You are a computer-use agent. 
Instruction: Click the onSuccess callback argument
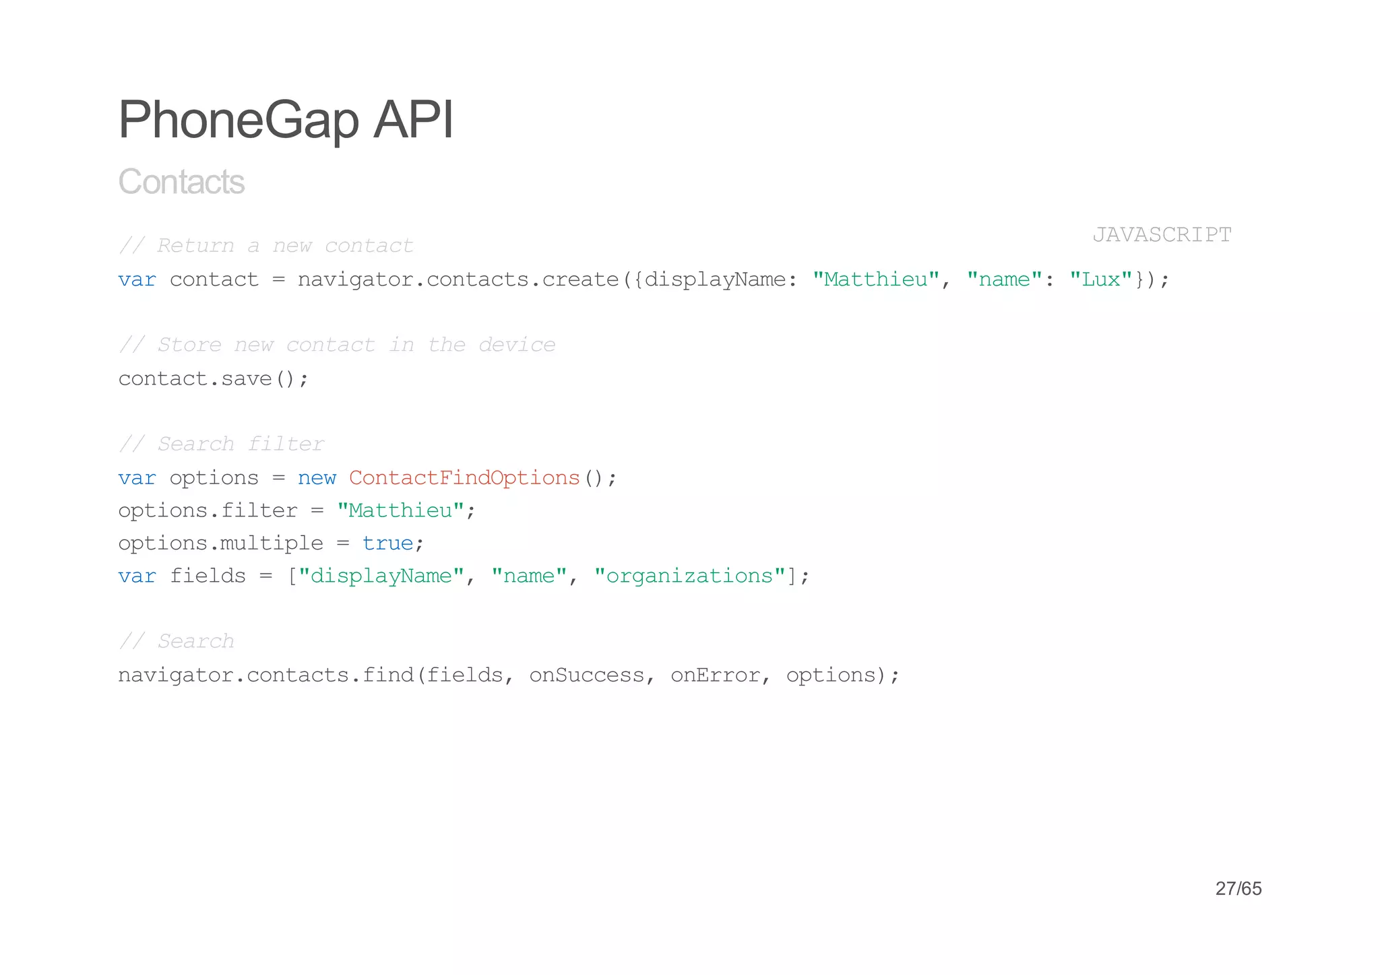point(587,675)
